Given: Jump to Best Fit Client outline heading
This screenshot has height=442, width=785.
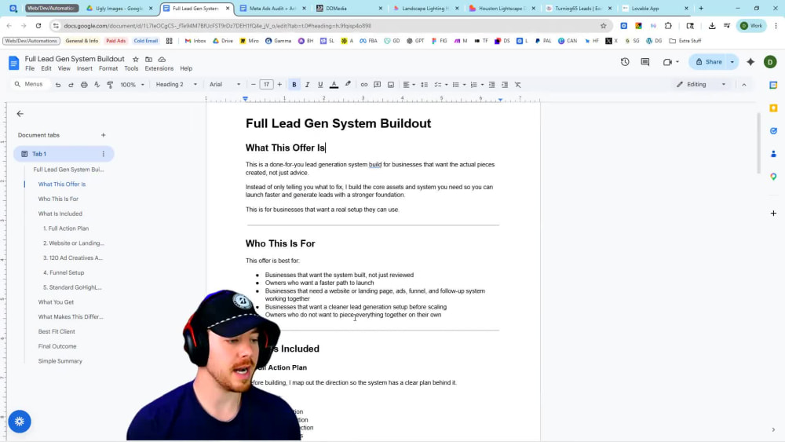Looking at the screenshot, I should [x=57, y=332].
